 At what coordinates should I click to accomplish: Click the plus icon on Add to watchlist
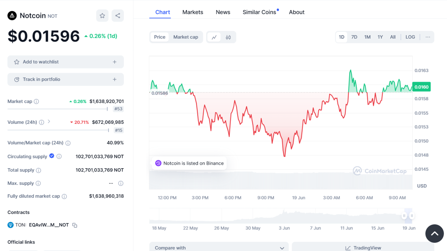(115, 62)
